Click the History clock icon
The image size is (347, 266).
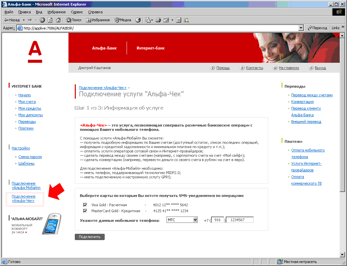coord(138,20)
